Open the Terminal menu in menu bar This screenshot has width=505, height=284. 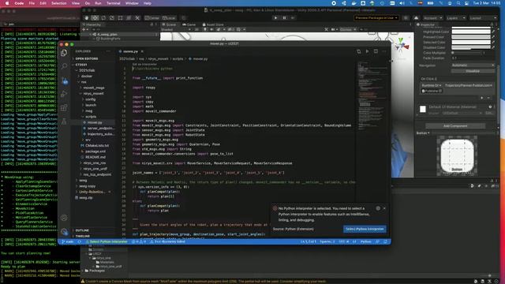click(114, 3)
